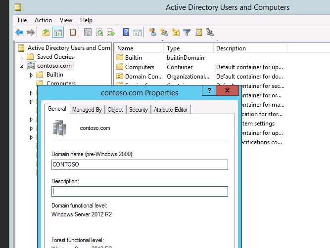The width and height of the screenshot is (330, 248).
Task: Go up one level with folder icon
Action: (x=46, y=33)
